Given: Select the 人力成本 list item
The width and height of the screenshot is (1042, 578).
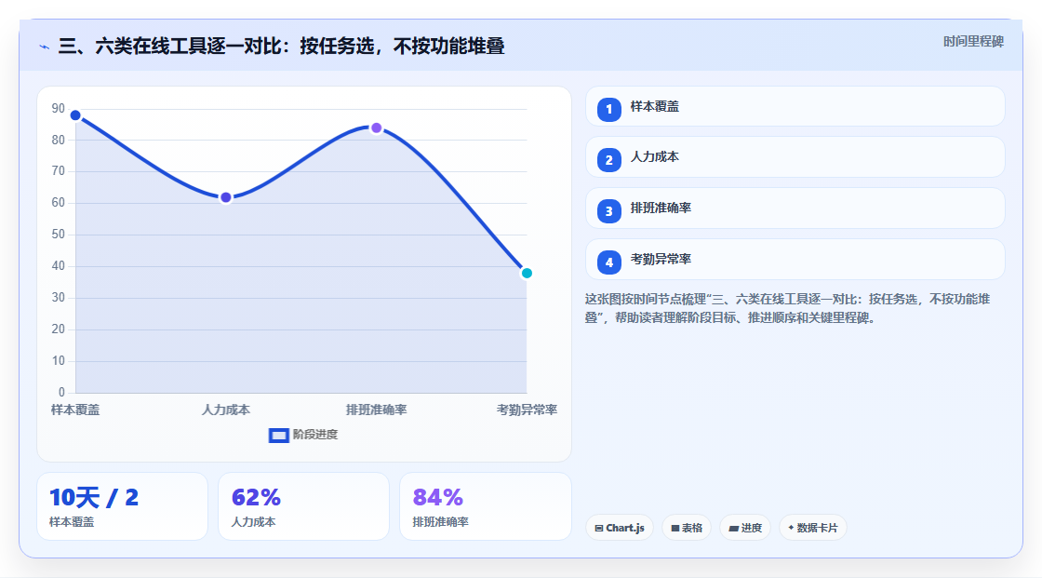Looking at the screenshot, I should click(795, 157).
